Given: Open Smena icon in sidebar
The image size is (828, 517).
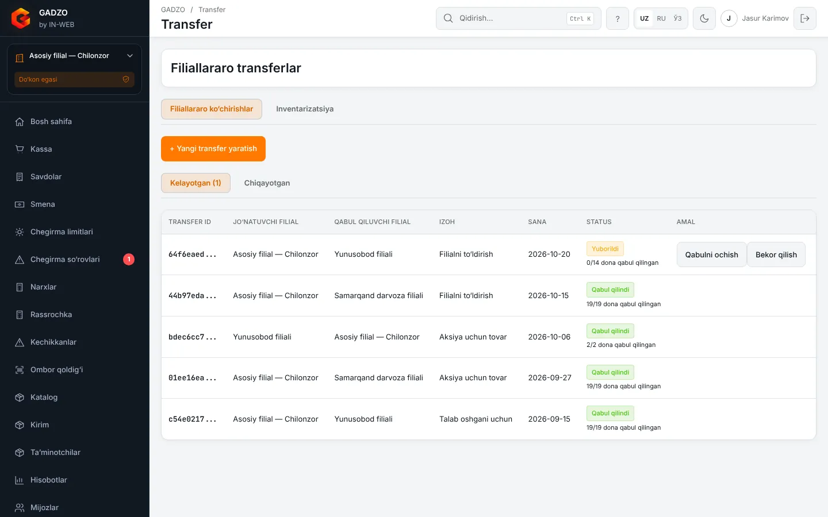Looking at the screenshot, I should pyautogui.click(x=20, y=205).
